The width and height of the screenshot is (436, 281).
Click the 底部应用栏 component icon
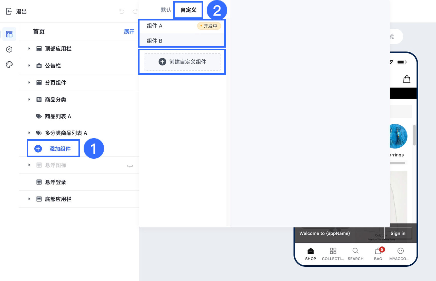tap(39, 199)
